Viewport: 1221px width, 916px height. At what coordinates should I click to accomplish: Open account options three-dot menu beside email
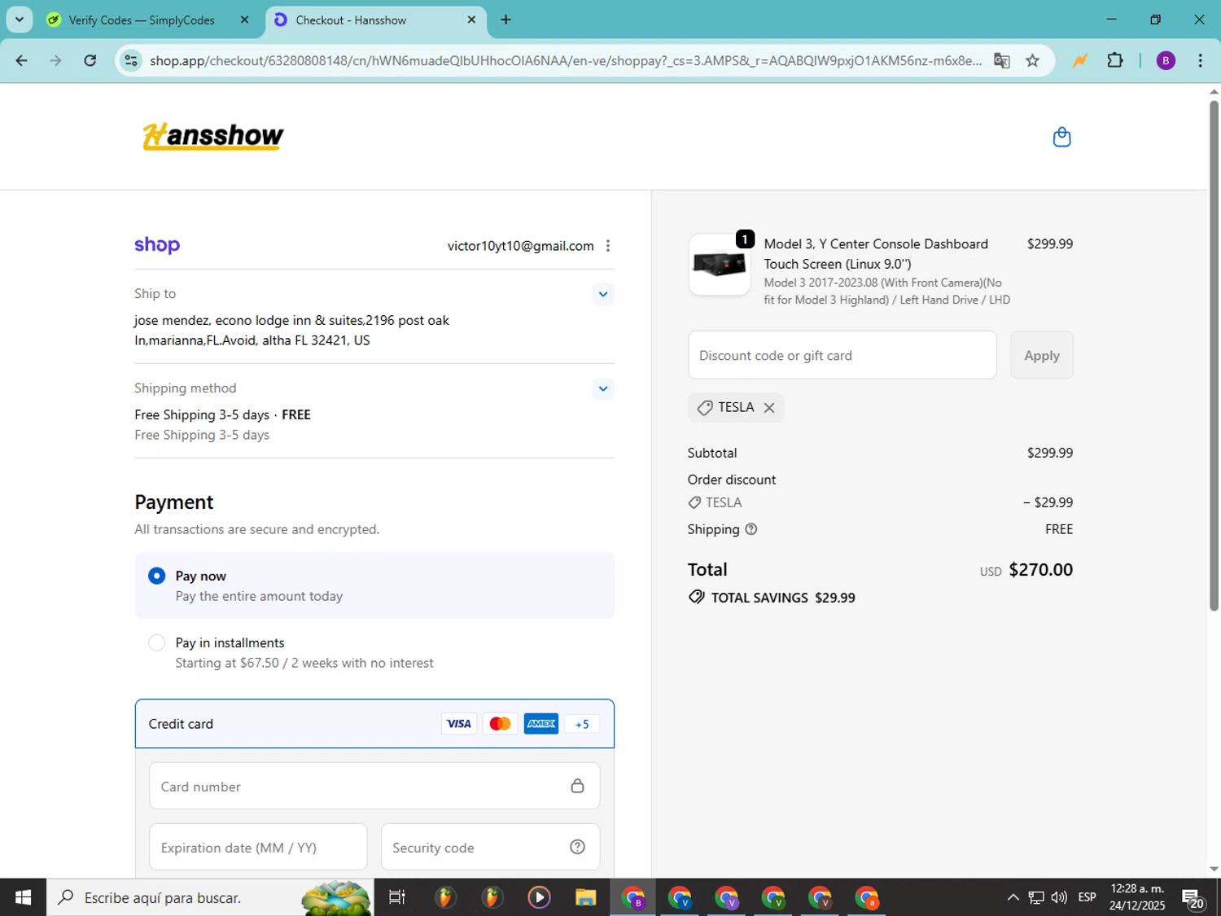[608, 246]
